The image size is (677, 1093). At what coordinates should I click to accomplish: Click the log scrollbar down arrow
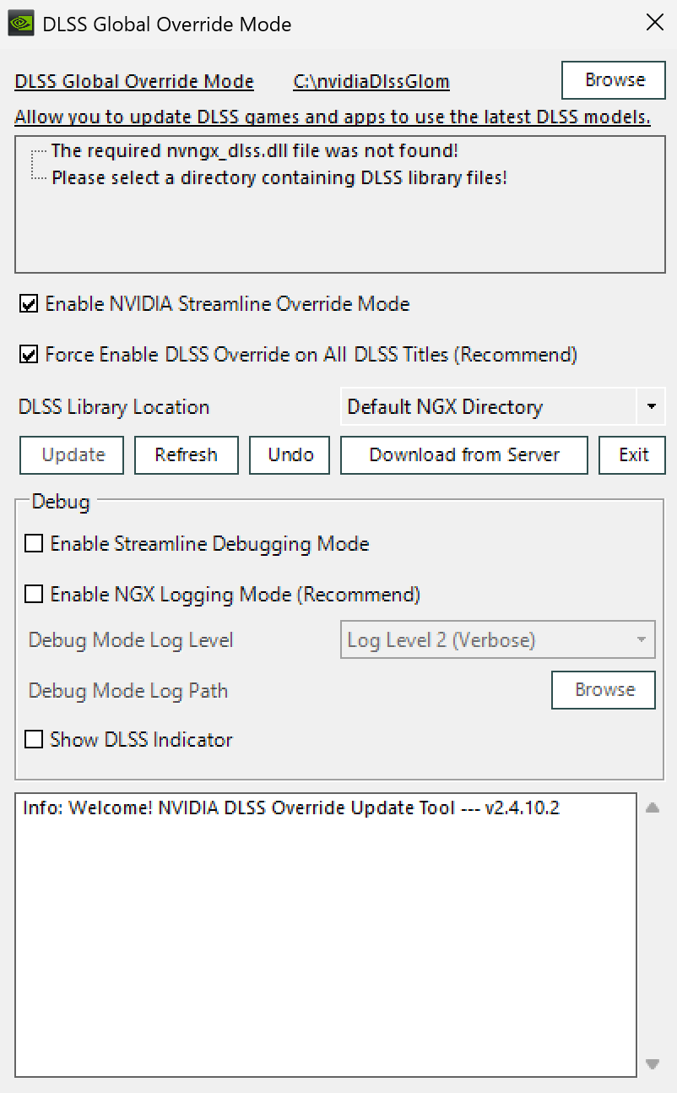coord(652,1063)
